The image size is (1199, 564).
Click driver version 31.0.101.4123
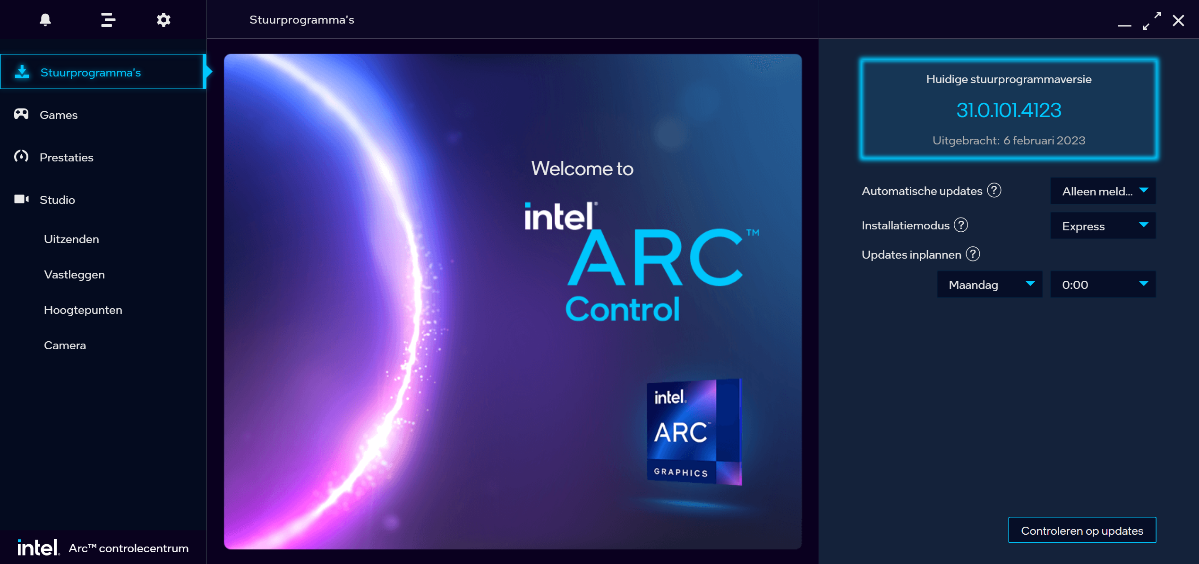point(1009,110)
